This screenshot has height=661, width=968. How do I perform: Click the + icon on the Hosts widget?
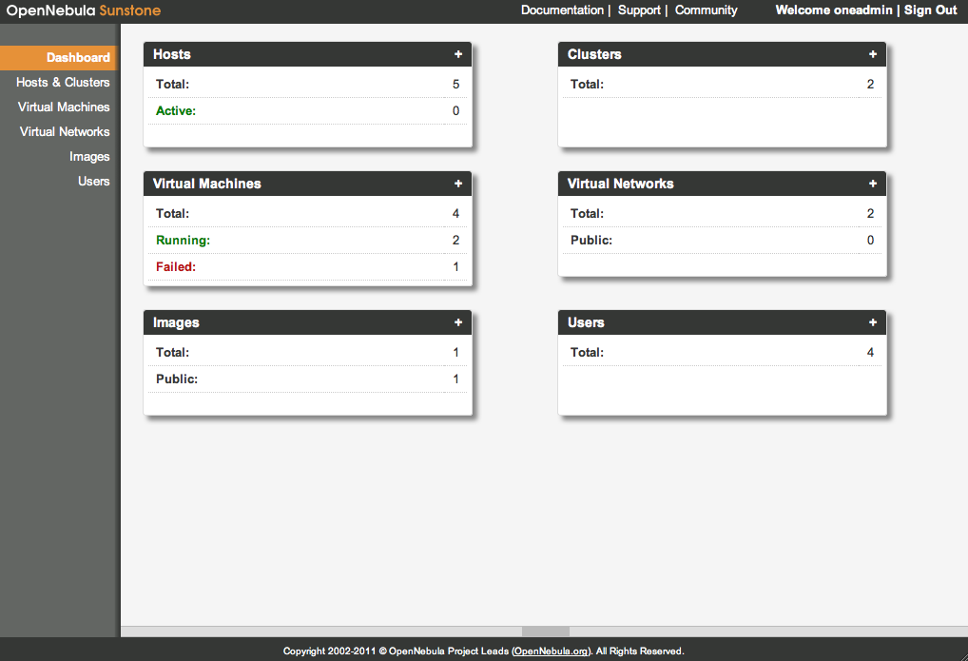tap(458, 54)
